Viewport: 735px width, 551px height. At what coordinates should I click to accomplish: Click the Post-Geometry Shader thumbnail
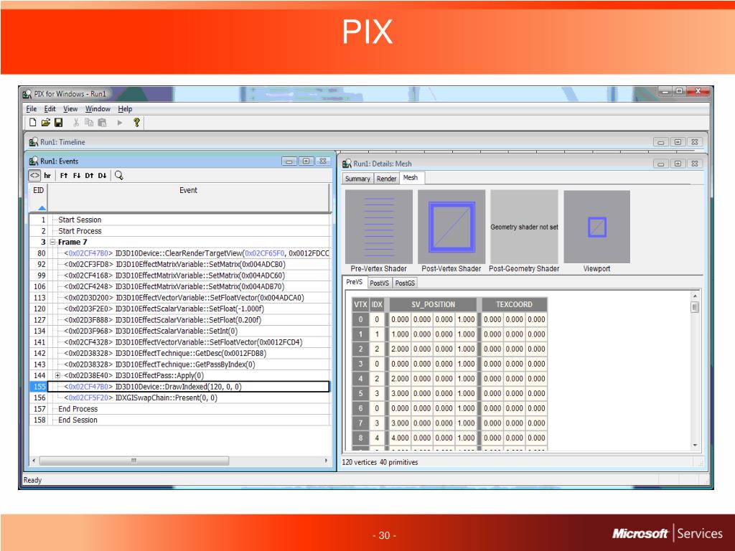[524, 227]
